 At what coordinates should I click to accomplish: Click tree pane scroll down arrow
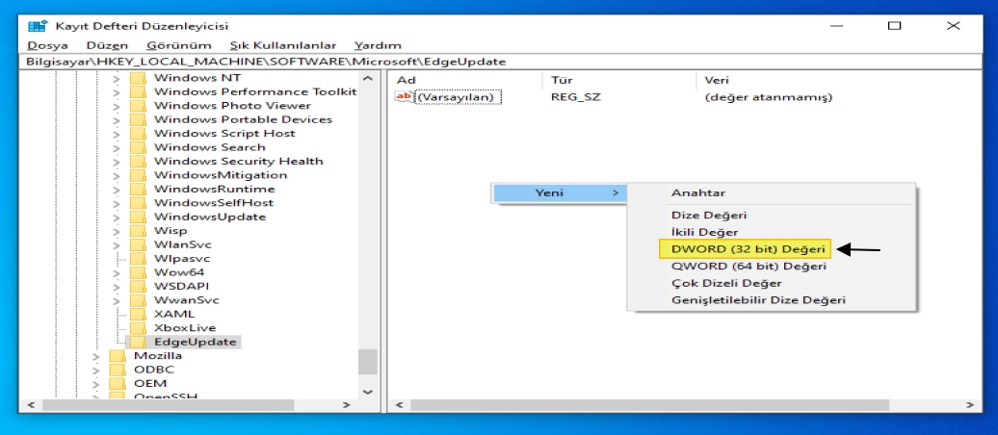[x=367, y=392]
